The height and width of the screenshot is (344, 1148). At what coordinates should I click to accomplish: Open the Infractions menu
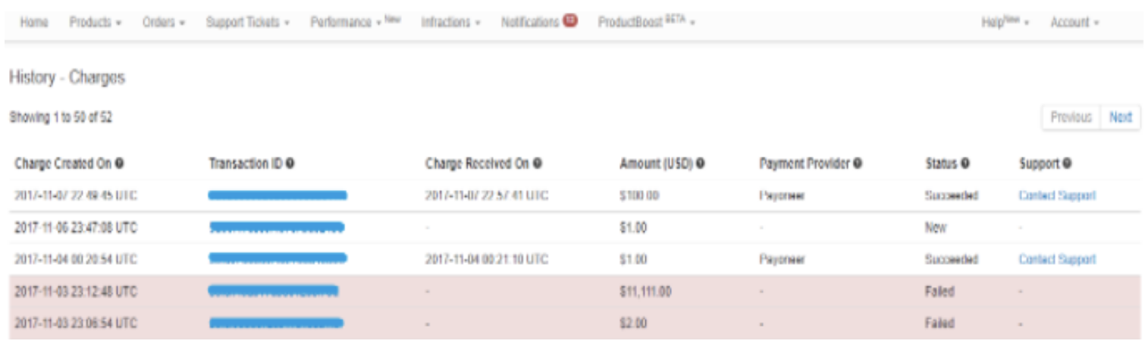click(450, 23)
